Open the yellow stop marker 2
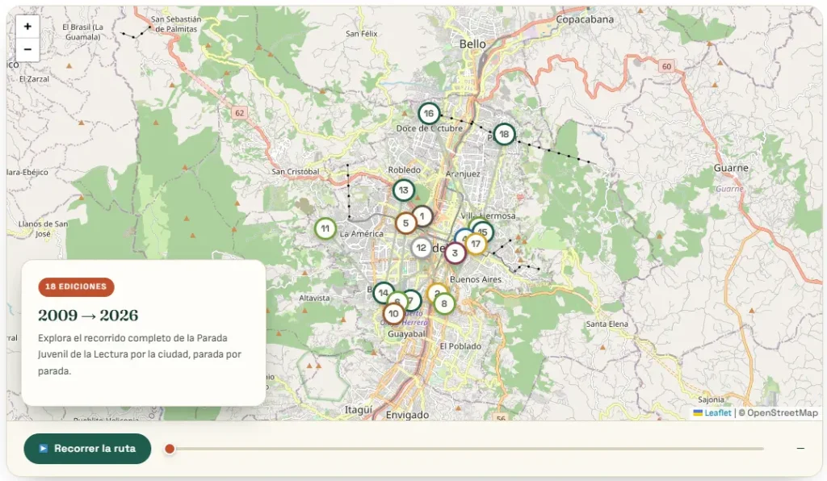 pyautogui.click(x=437, y=291)
